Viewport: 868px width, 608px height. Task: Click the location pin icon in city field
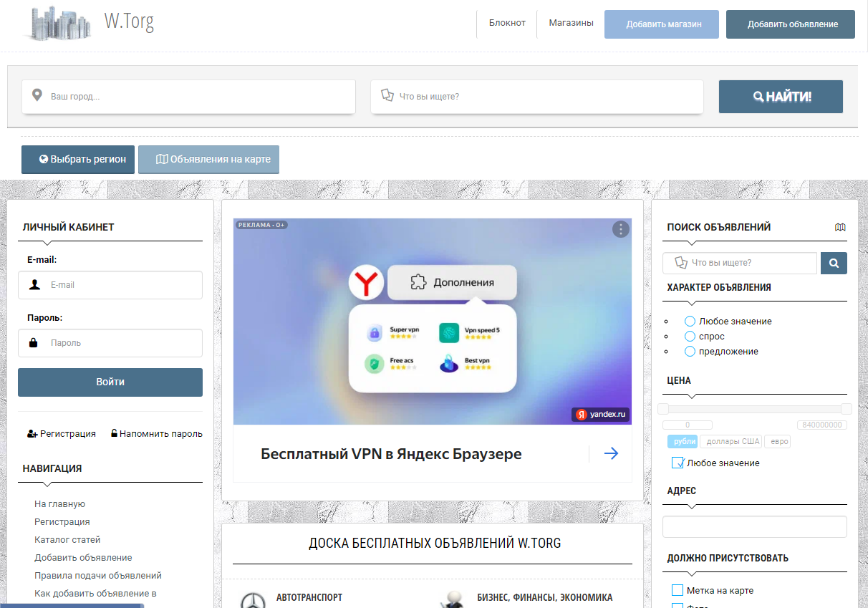pos(37,95)
